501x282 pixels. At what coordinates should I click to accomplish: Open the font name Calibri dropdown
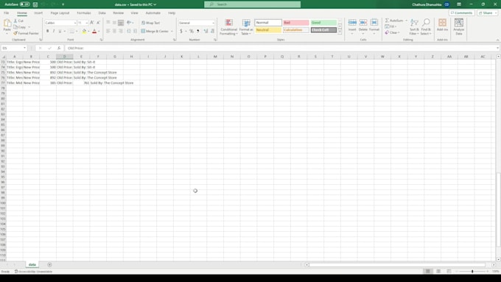coord(74,23)
